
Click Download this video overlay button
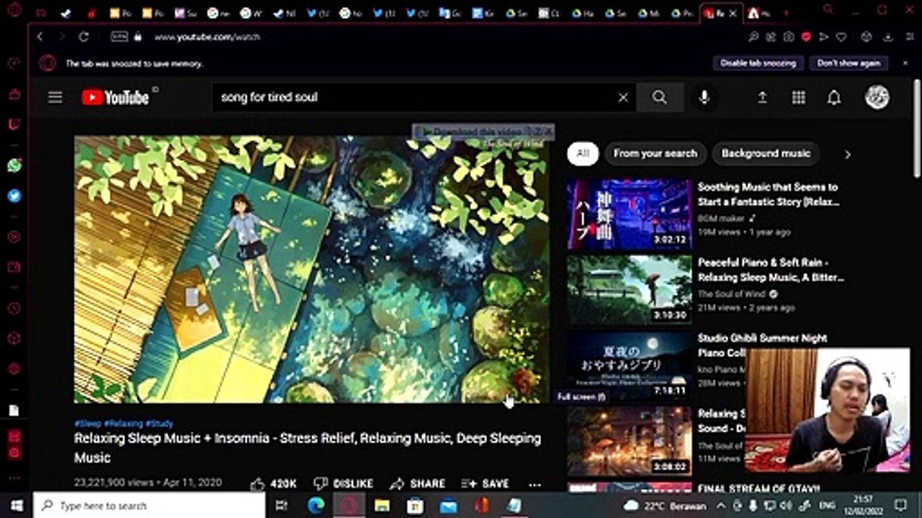(x=472, y=132)
